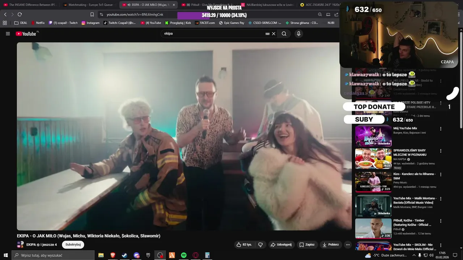This screenshot has height=260, width=463.
Task: Close the EKIPA O JAK MIŁO tab
Action: pyautogui.click(x=174, y=5)
